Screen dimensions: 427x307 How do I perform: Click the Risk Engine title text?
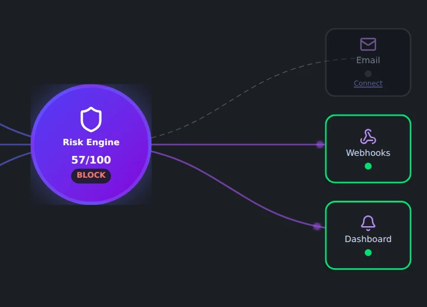tap(91, 142)
